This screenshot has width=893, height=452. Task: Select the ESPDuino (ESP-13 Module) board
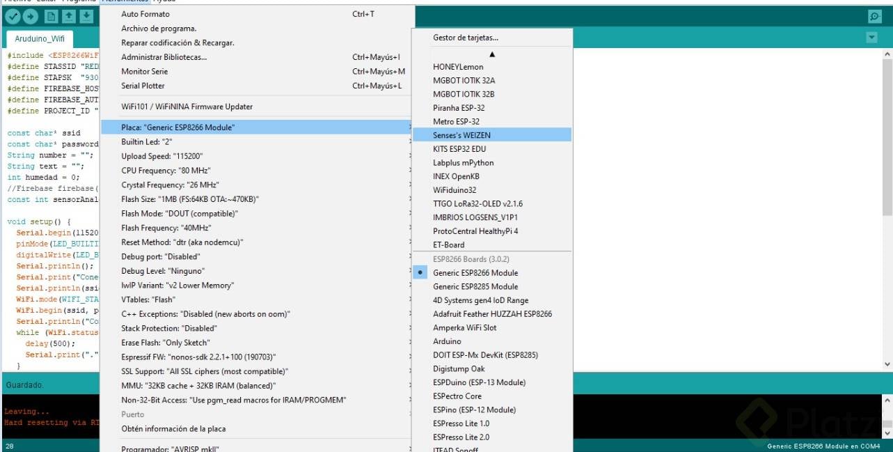tap(492, 382)
